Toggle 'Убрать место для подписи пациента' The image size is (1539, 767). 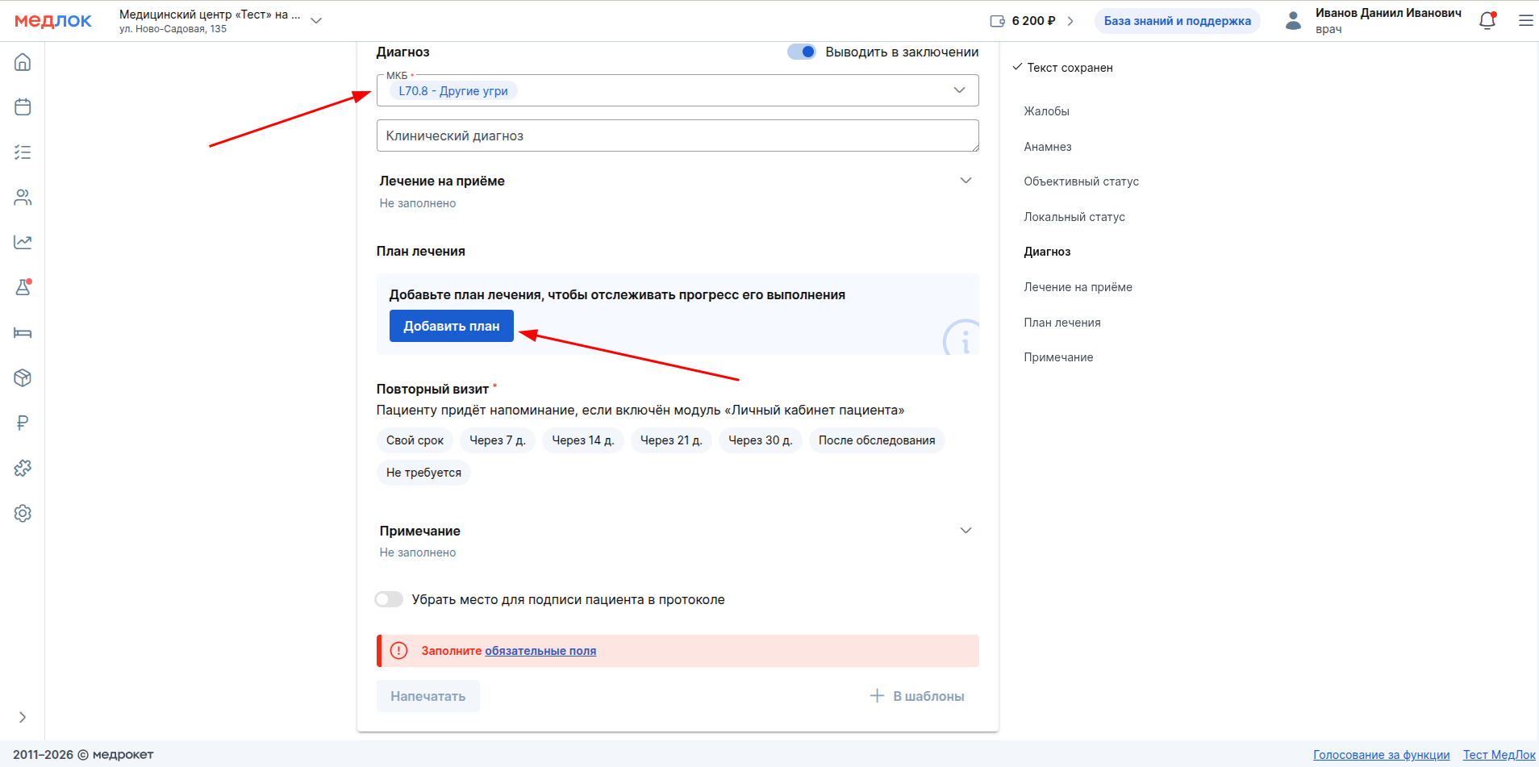[x=389, y=599]
